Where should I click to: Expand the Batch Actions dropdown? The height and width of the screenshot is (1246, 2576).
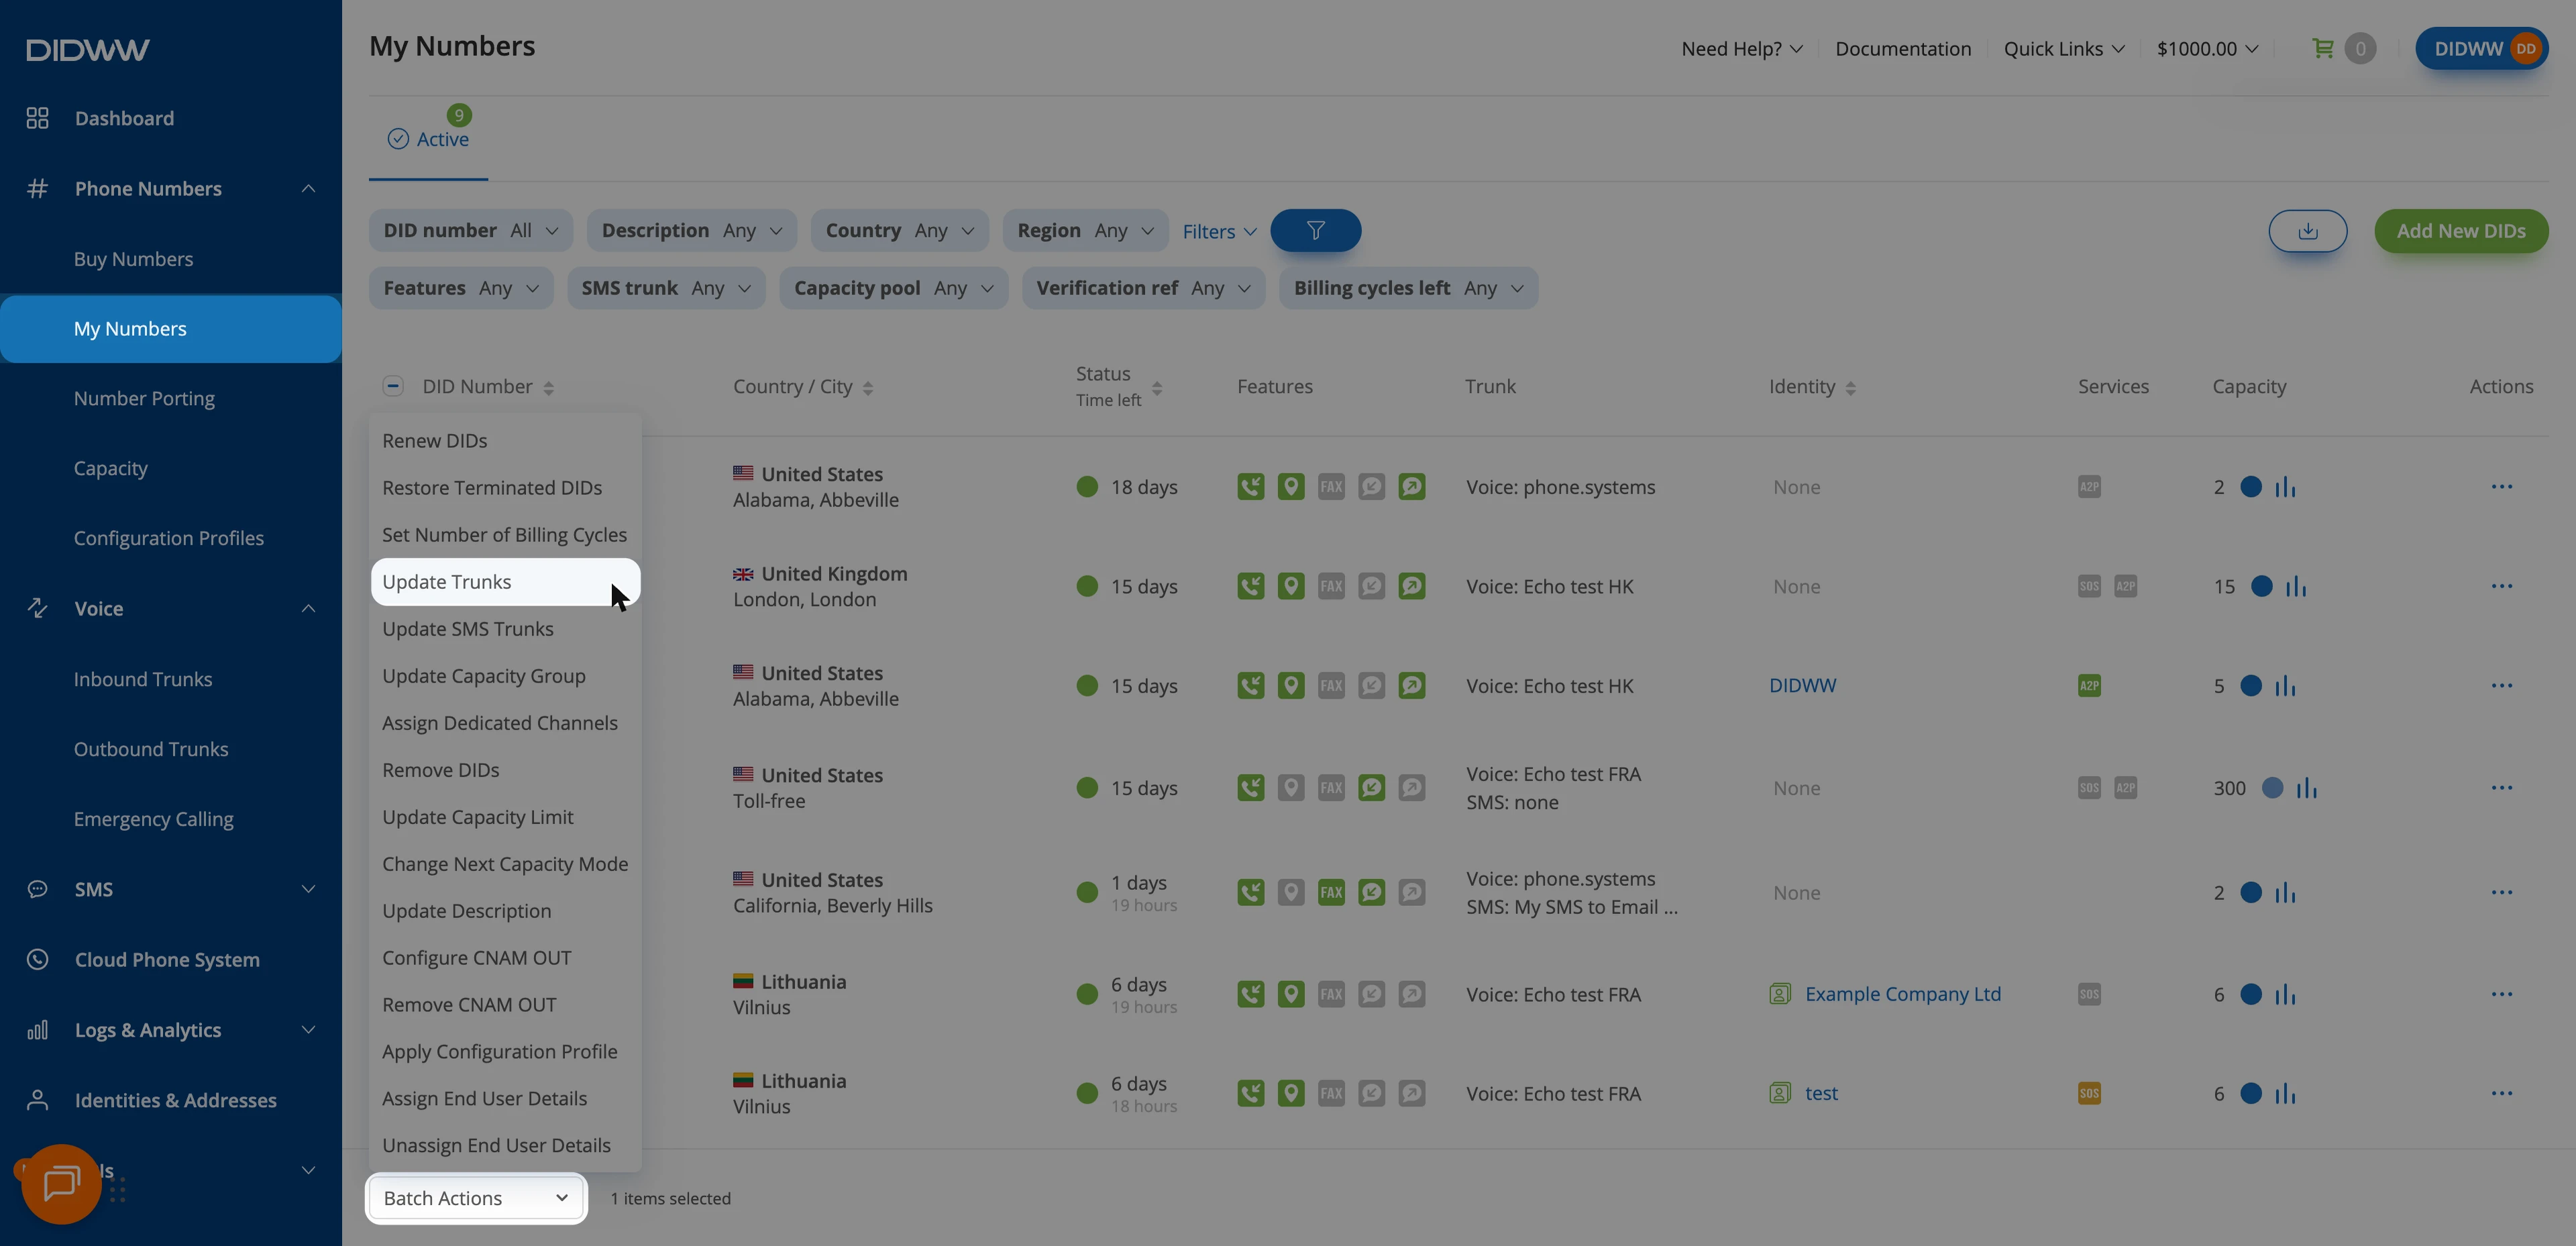coord(476,1198)
